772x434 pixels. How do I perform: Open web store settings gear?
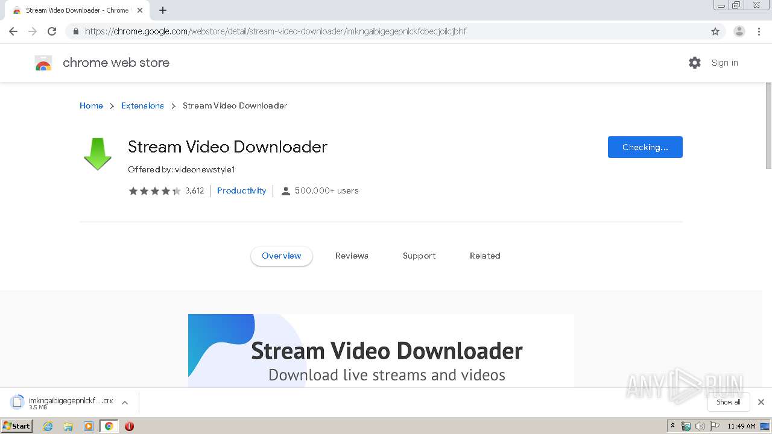point(695,63)
